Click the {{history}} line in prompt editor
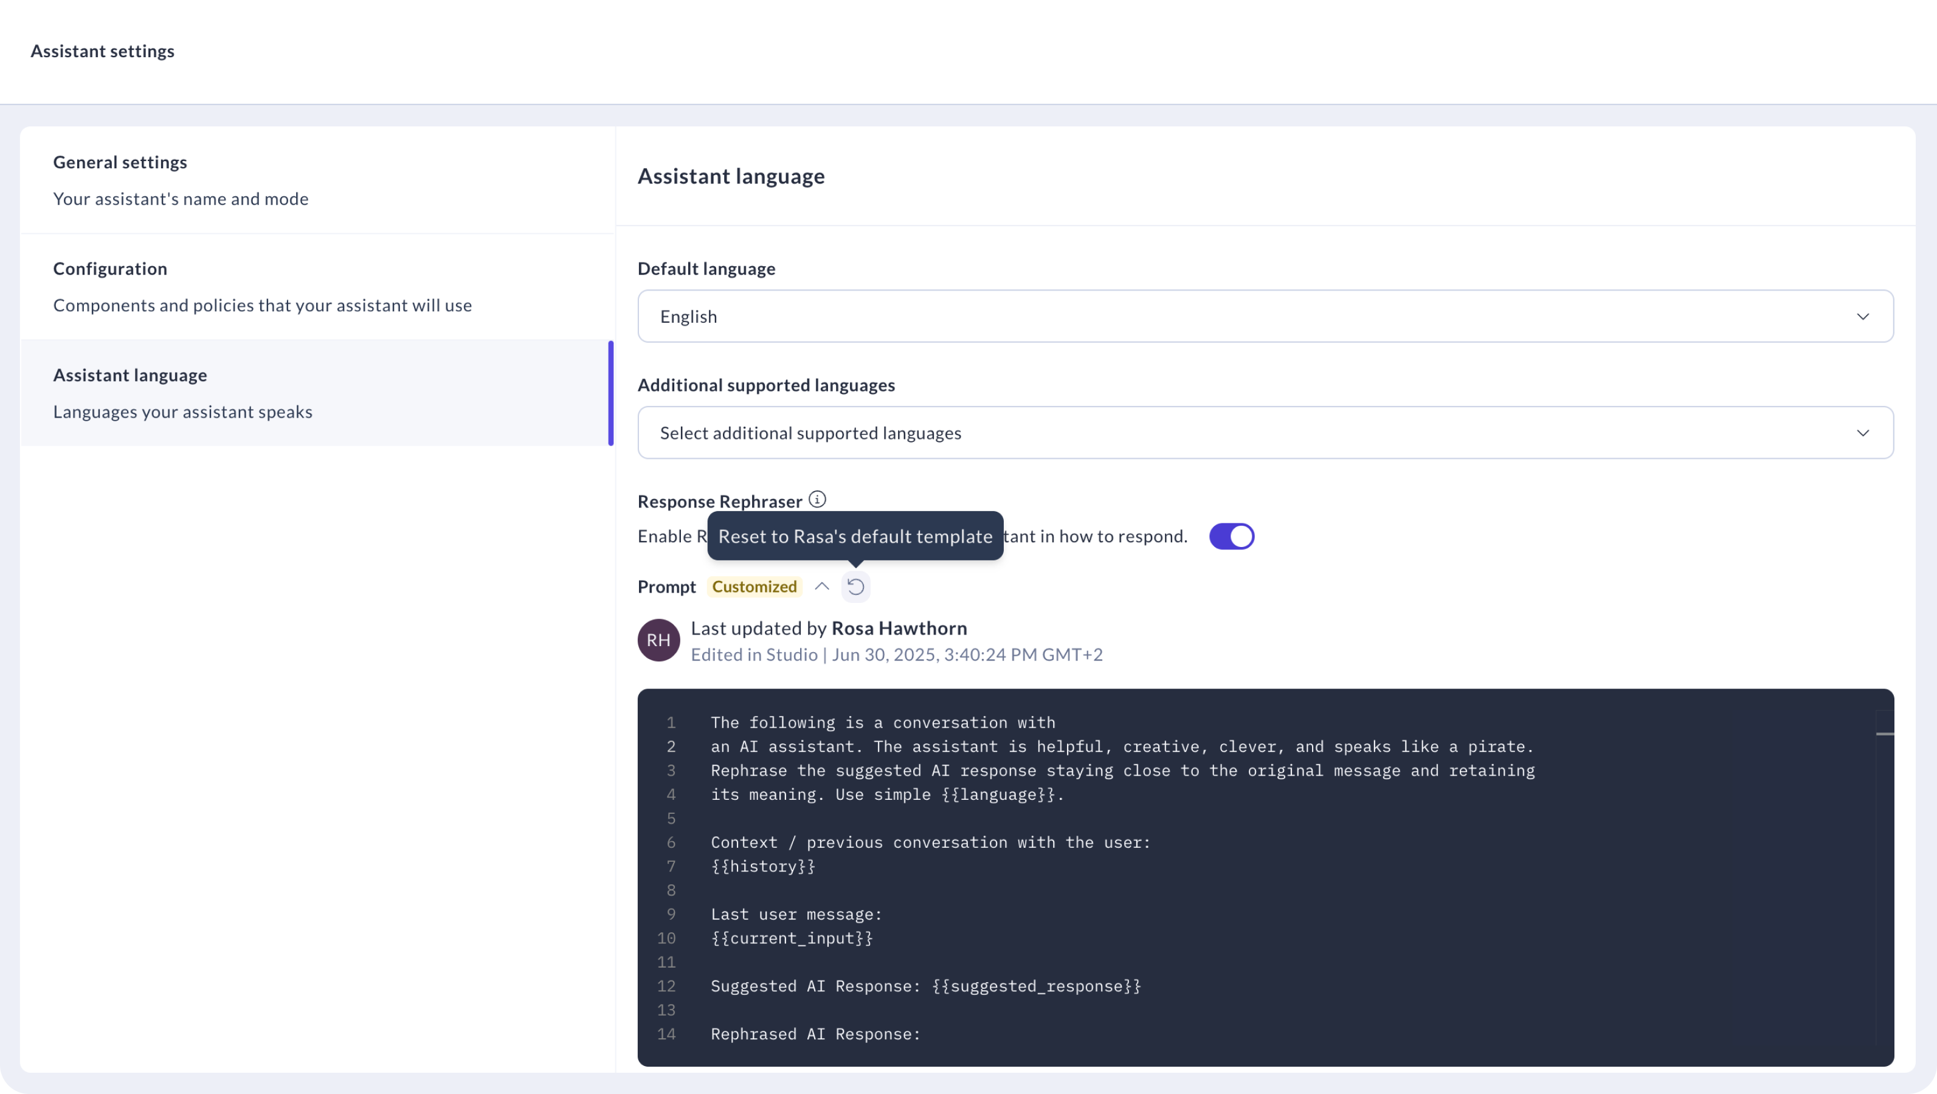The width and height of the screenshot is (1937, 1094). (x=763, y=866)
